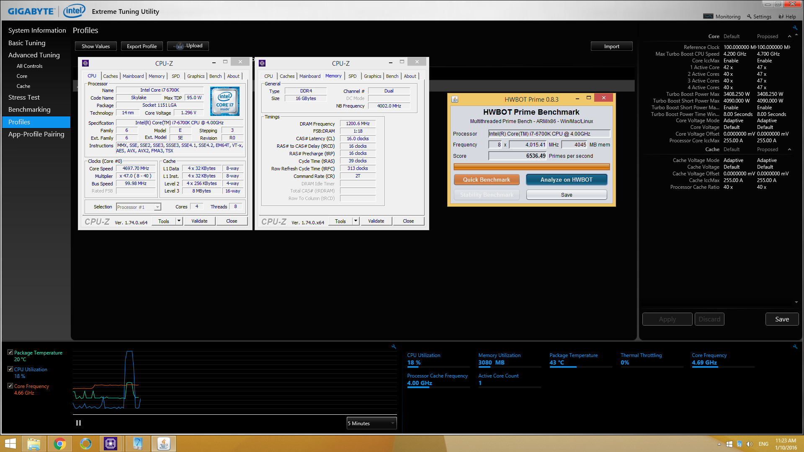Switch to Mainboard tab in left CPU-Z window
Viewport: 804px width, 452px height.
[133, 76]
